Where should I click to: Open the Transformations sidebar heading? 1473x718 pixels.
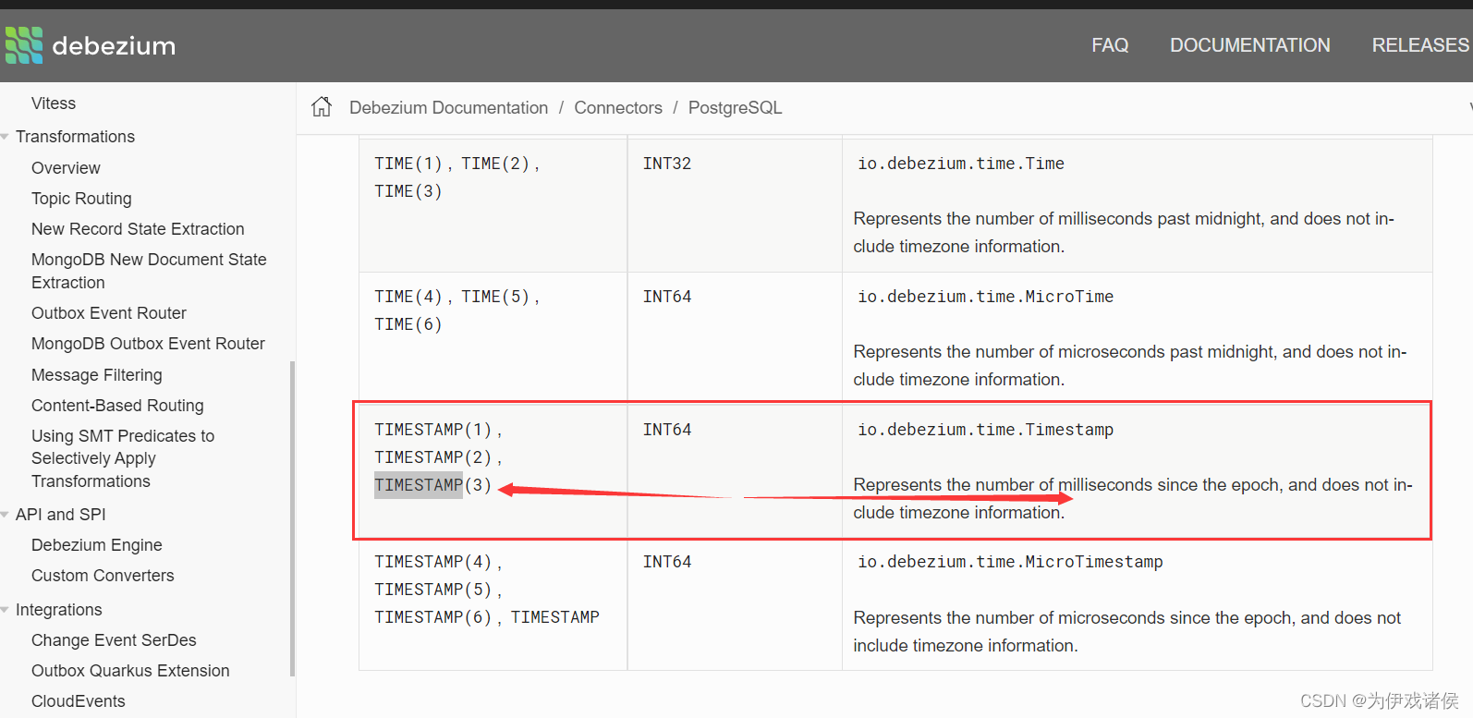[x=75, y=137]
